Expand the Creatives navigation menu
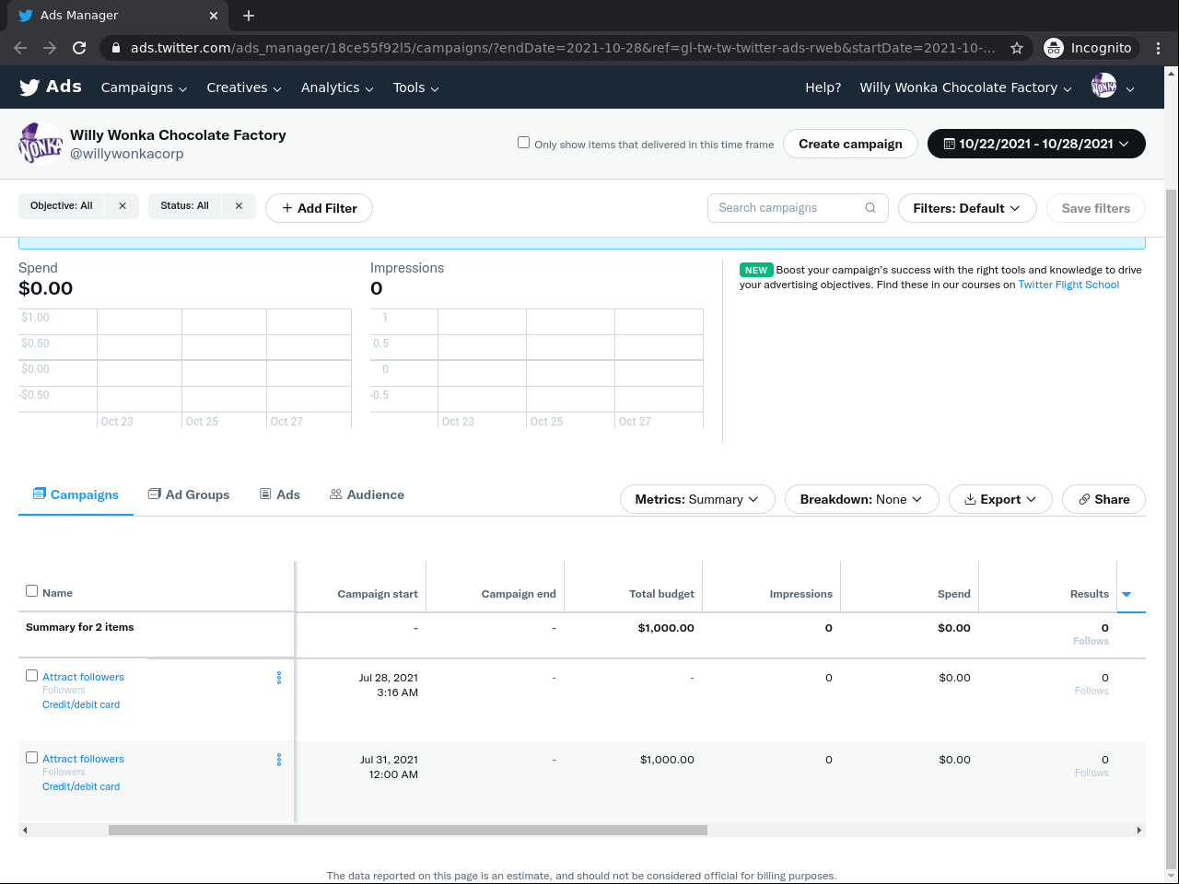1179x884 pixels. coord(244,87)
